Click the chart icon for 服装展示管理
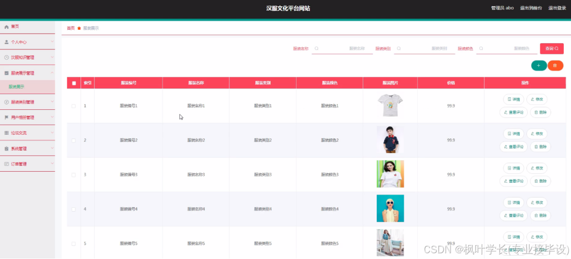The image size is (571, 259). coord(7,73)
